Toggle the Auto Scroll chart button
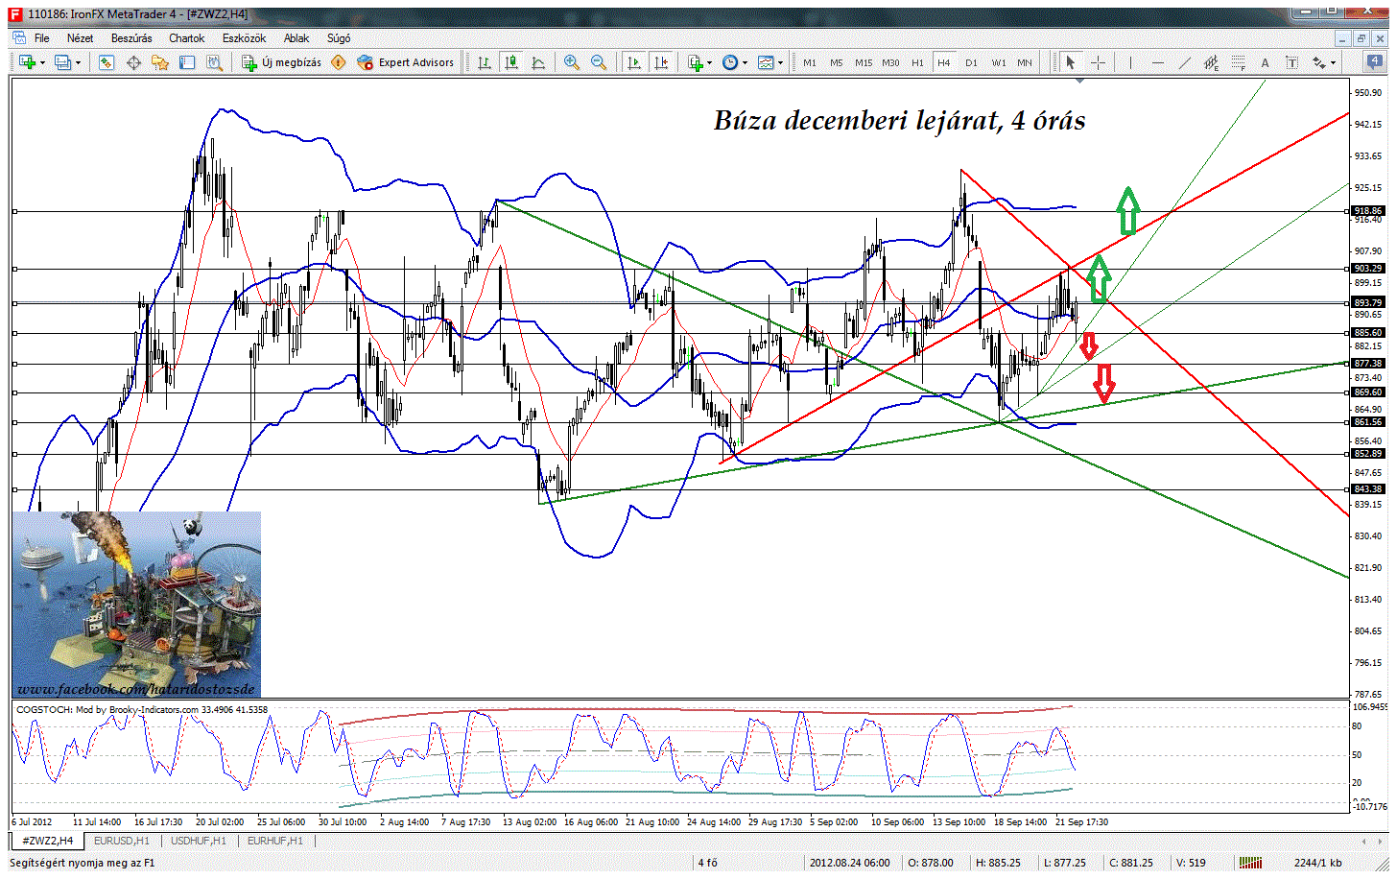The image size is (1397, 879). point(633,62)
